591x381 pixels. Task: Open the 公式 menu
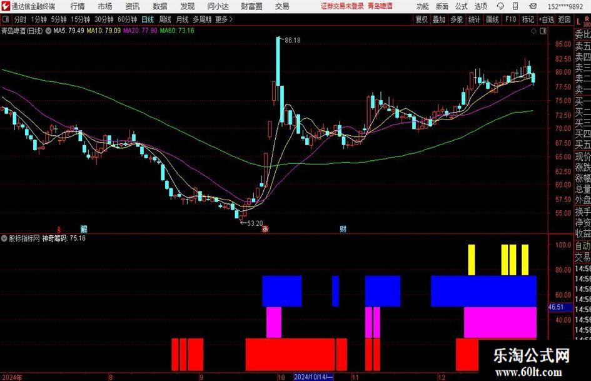(462, 6)
